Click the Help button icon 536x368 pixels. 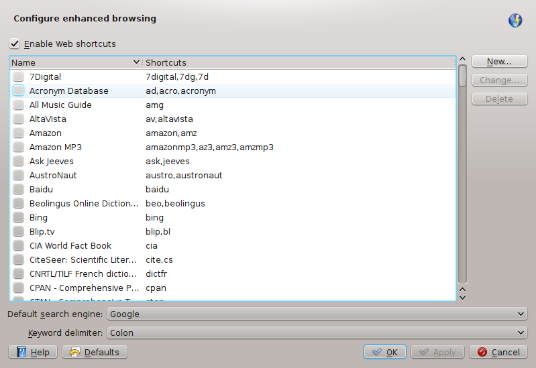(x=21, y=352)
